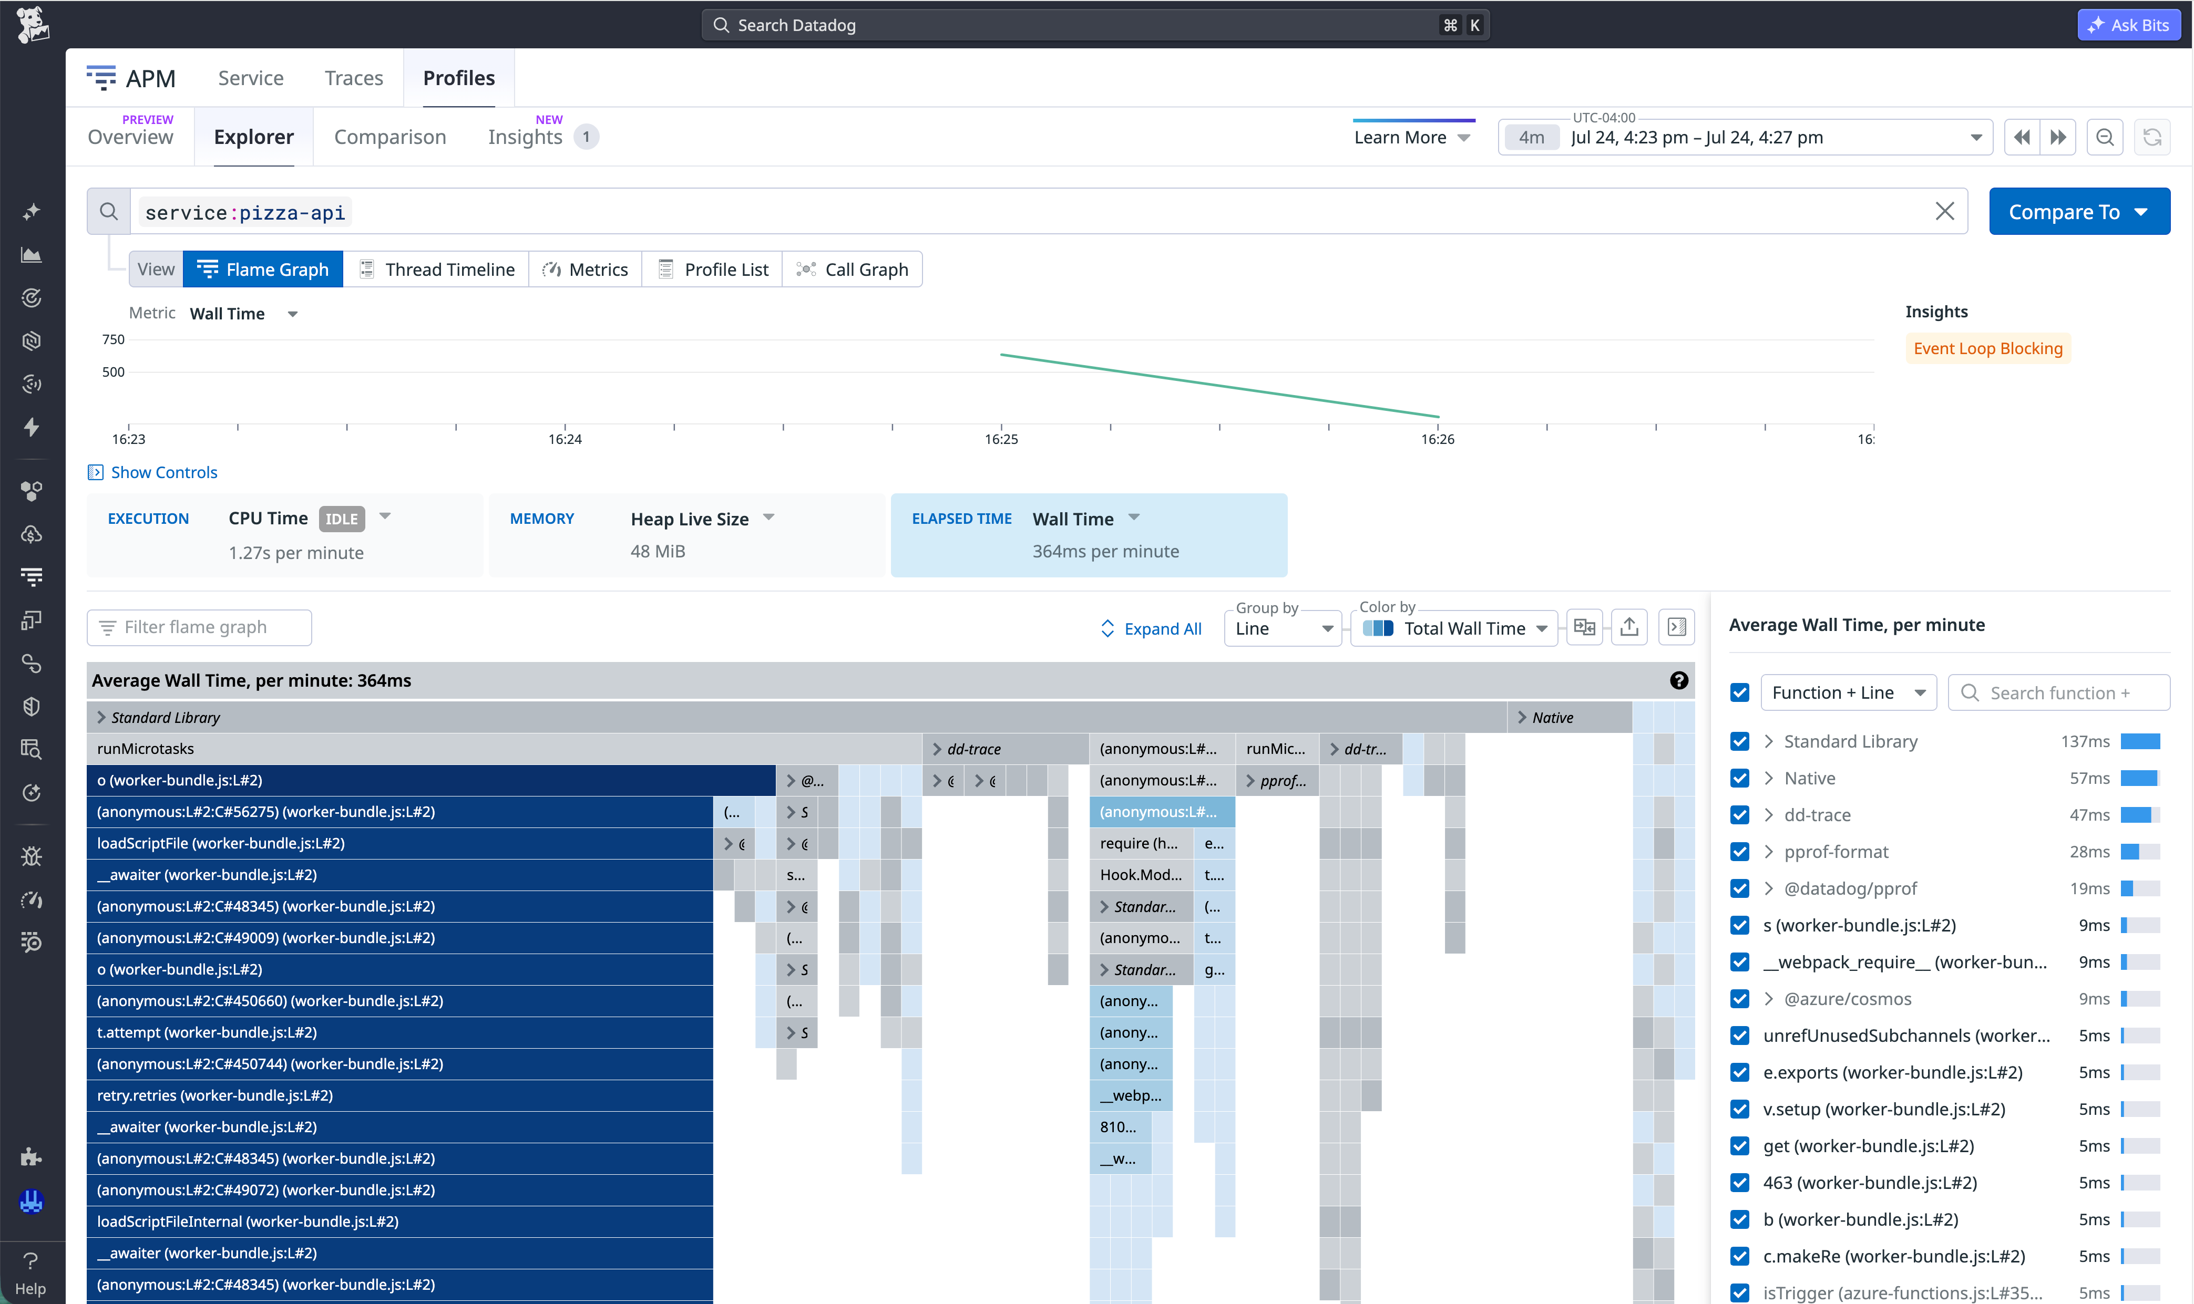Open the Ask Bits assistant
This screenshot has height=1304, width=2194.
pos(2128,25)
